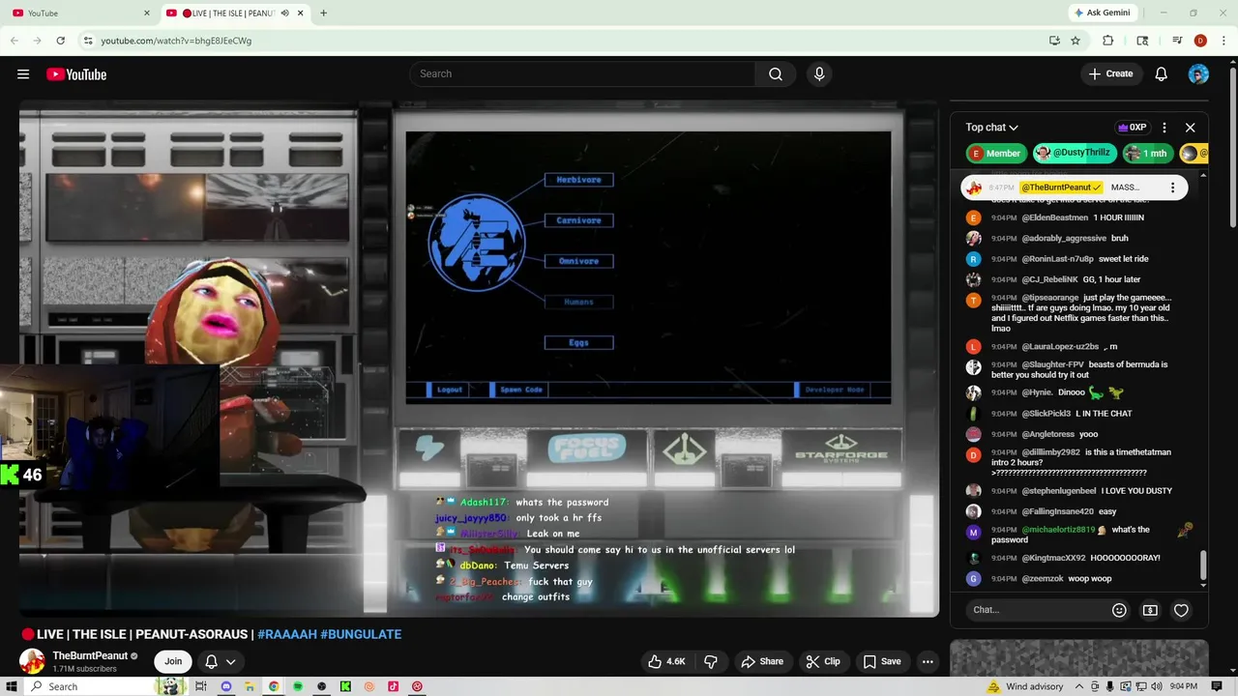
Task: Open more actions ellipsis below video
Action: [x=928, y=662]
